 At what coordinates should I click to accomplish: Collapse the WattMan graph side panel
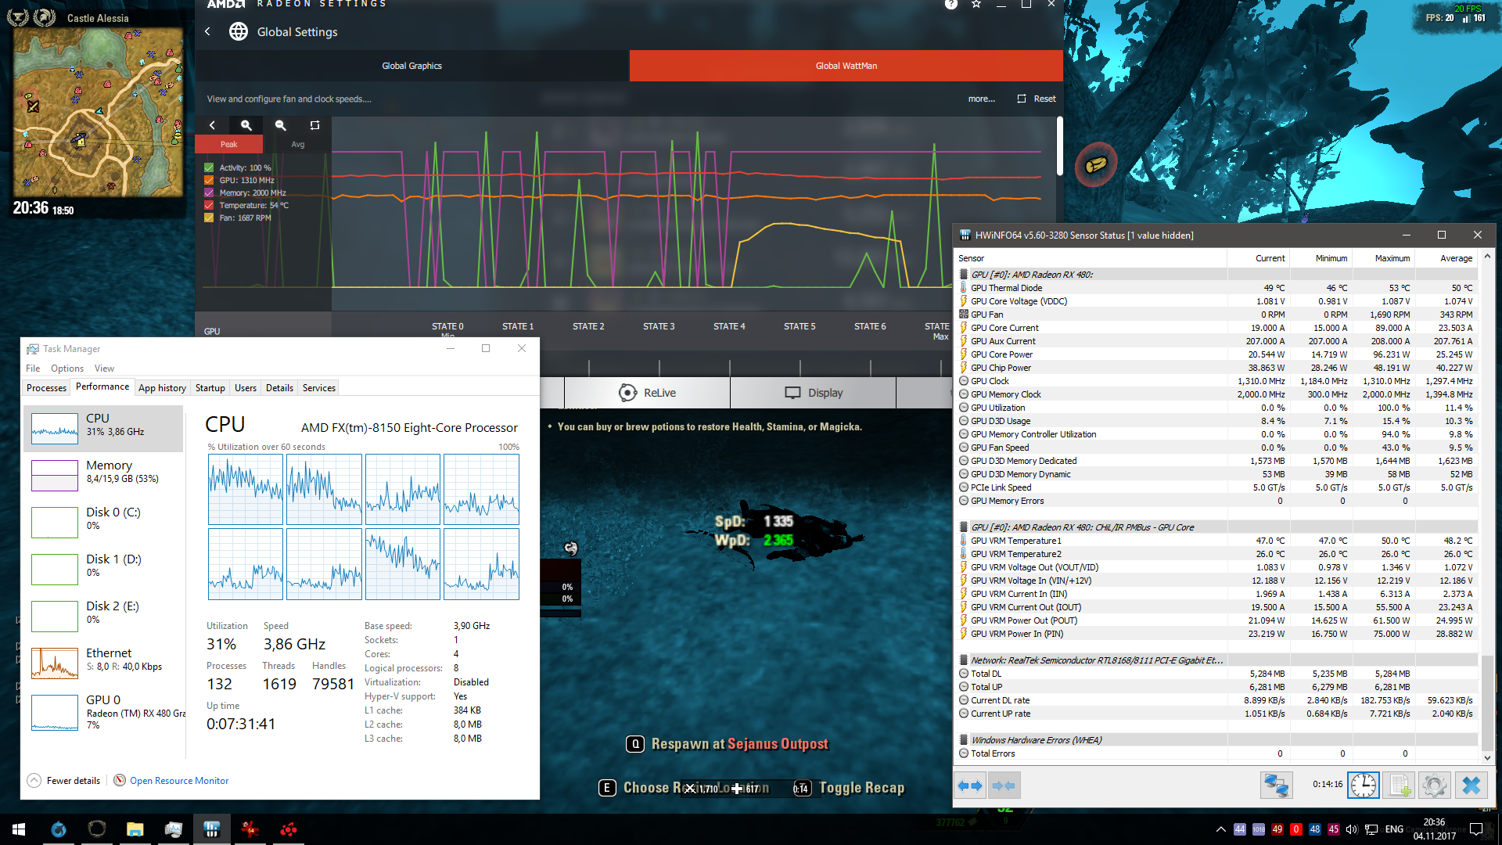coord(212,125)
